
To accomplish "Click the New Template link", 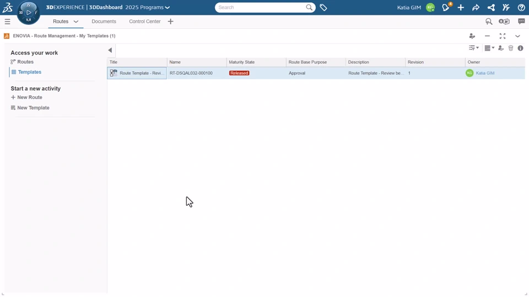I will [x=34, y=108].
